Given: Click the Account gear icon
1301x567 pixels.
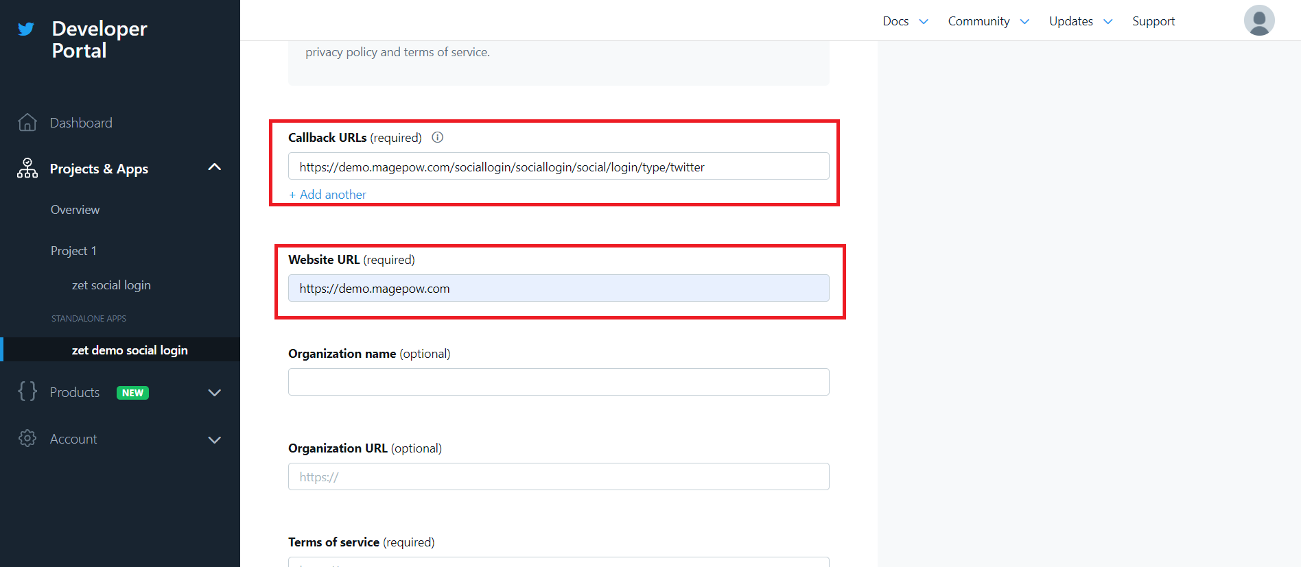Looking at the screenshot, I should [x=27, y=439].
